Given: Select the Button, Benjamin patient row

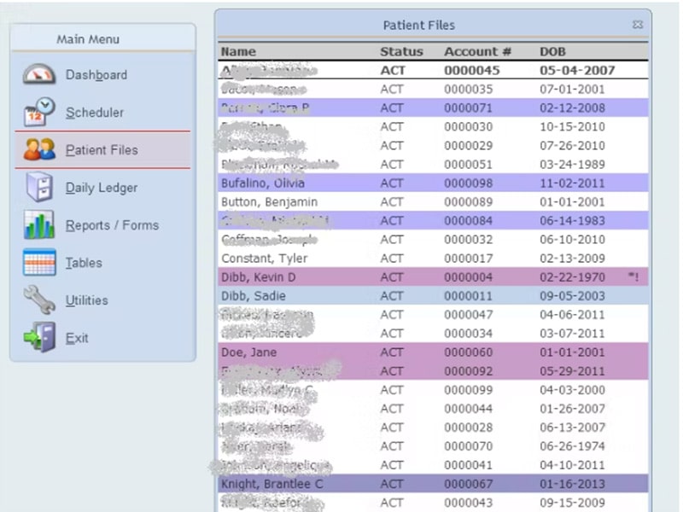Looking at the screenshot, I should 269,201.
